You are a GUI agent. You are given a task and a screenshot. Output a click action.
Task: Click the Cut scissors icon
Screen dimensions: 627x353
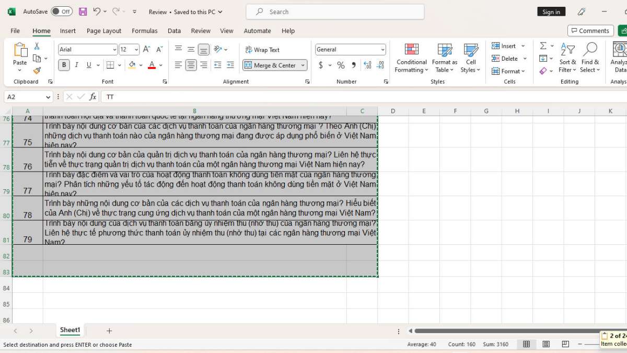click(x=37, y=47)
